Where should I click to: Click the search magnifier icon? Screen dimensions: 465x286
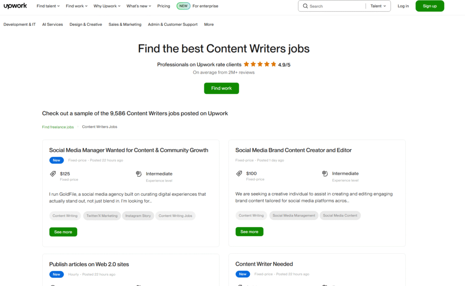pos(305,6)
